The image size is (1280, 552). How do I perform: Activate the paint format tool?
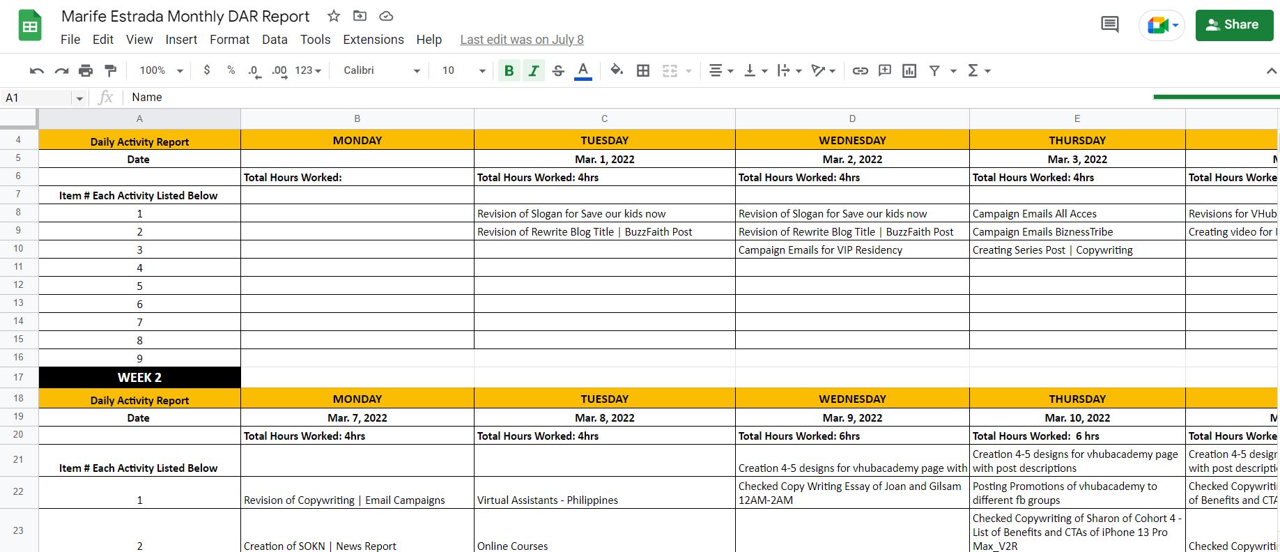[x=110, y=70]
